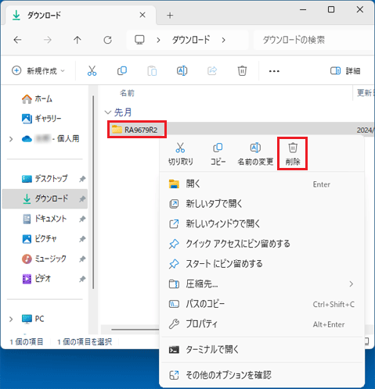Expand the chevron after ダウンロード in the address bar
Image resolution: width=375 pixels, height=389 pixels.
223,40
